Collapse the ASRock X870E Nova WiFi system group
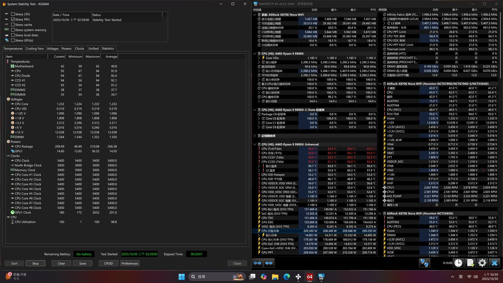This screenshot has width=503, height=283. click(x=255, y=15)
